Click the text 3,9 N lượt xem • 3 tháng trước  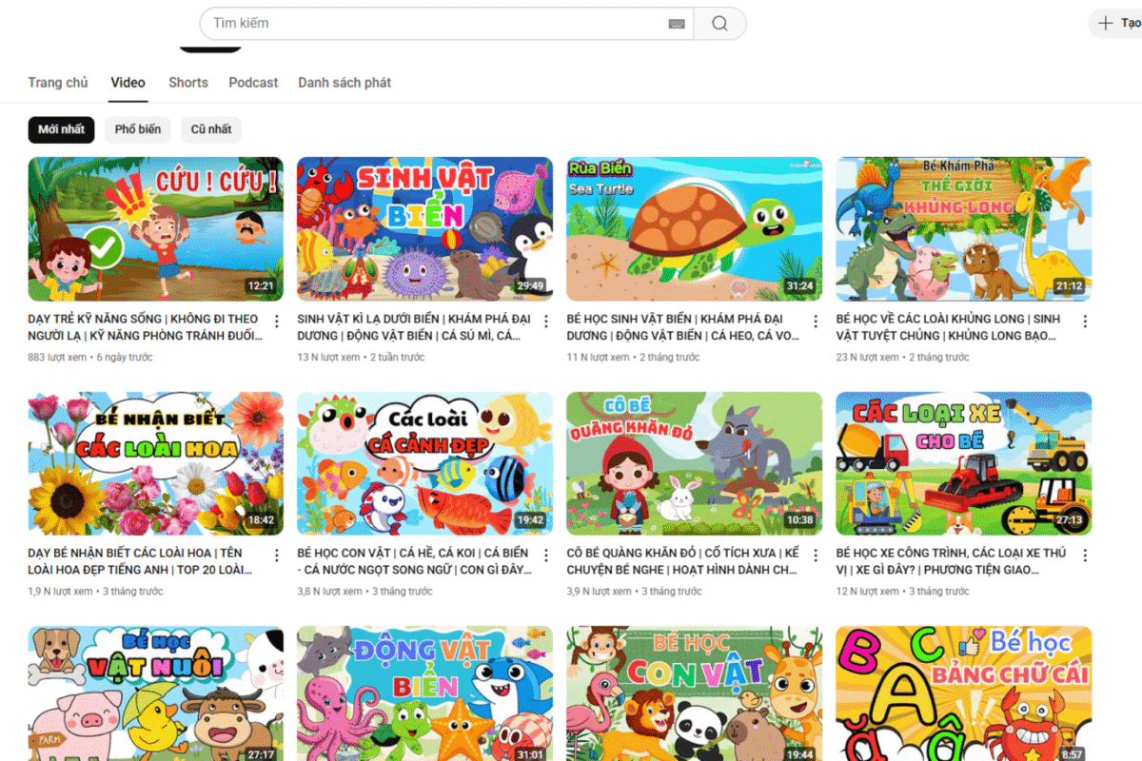pos(634,592)
